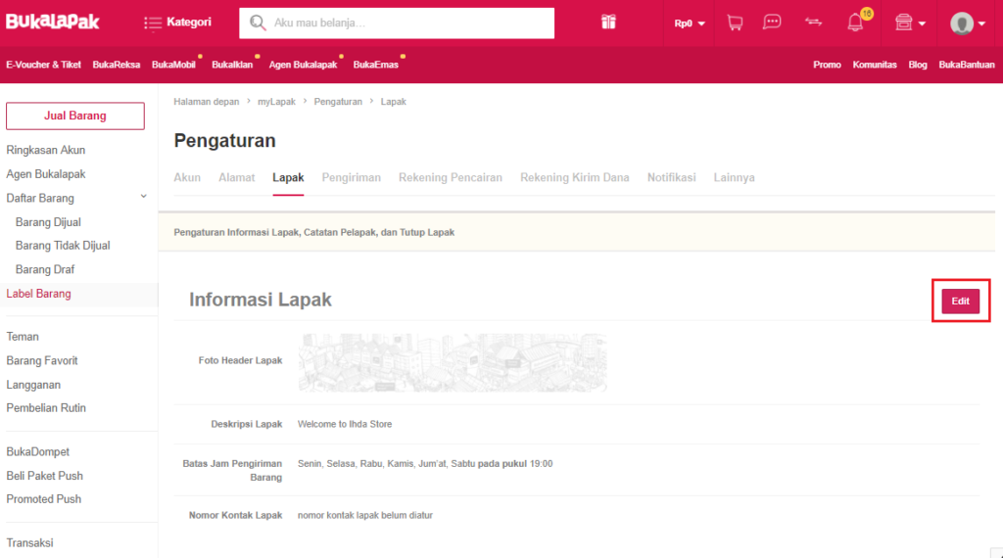Click the Edit button for Informasi Lapak
The width and height of the screenshot is (1003, 558).
pos(960,302)
